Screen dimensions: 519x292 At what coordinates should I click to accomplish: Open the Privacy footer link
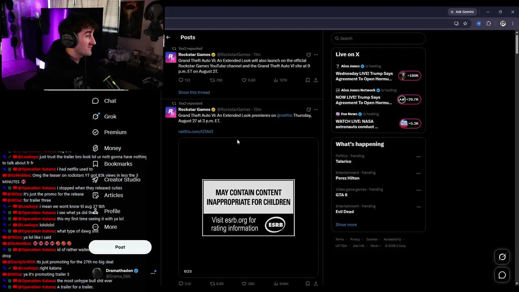tap(355, 240)
